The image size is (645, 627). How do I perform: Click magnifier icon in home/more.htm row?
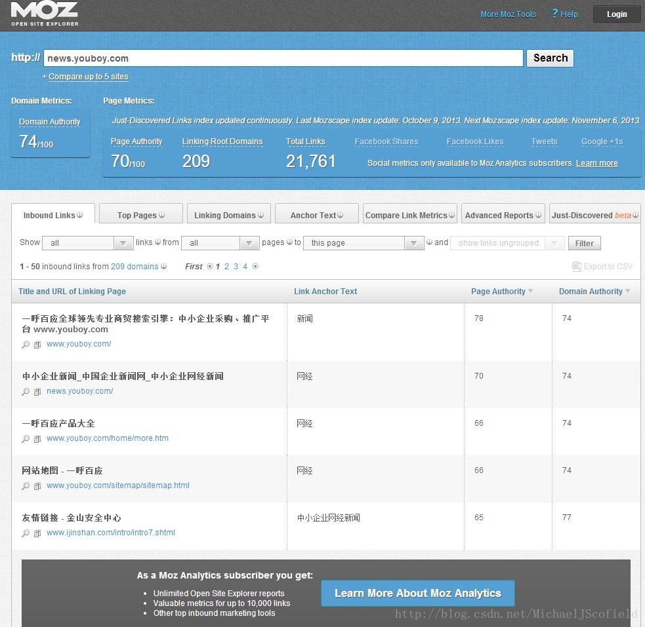(x=26, y=439)
